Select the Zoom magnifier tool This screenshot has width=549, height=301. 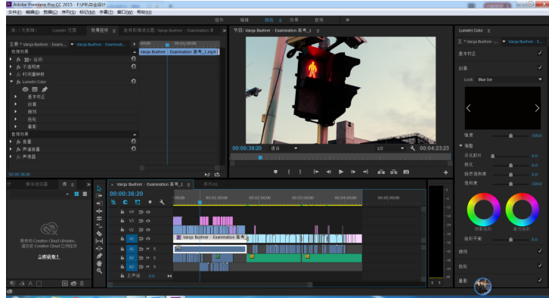(x=99, y=271)
